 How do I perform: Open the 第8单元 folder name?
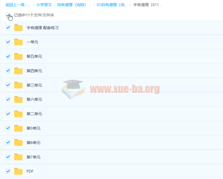coord(33,143)
